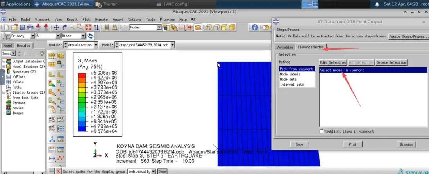Screen dimensions: 429x174
Task: Select 'Select nodes in viewport' list row
Action: (x=373, y=70)
